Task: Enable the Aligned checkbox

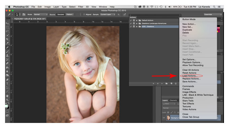Action: pyautogui.click(x=84, y=14)
